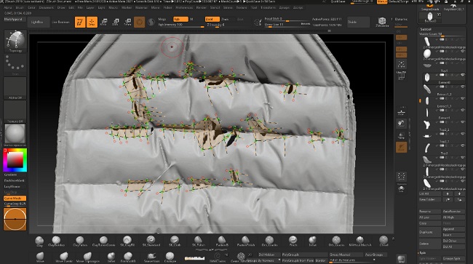
Task: Select the Move brush
Action: (40, 257)
